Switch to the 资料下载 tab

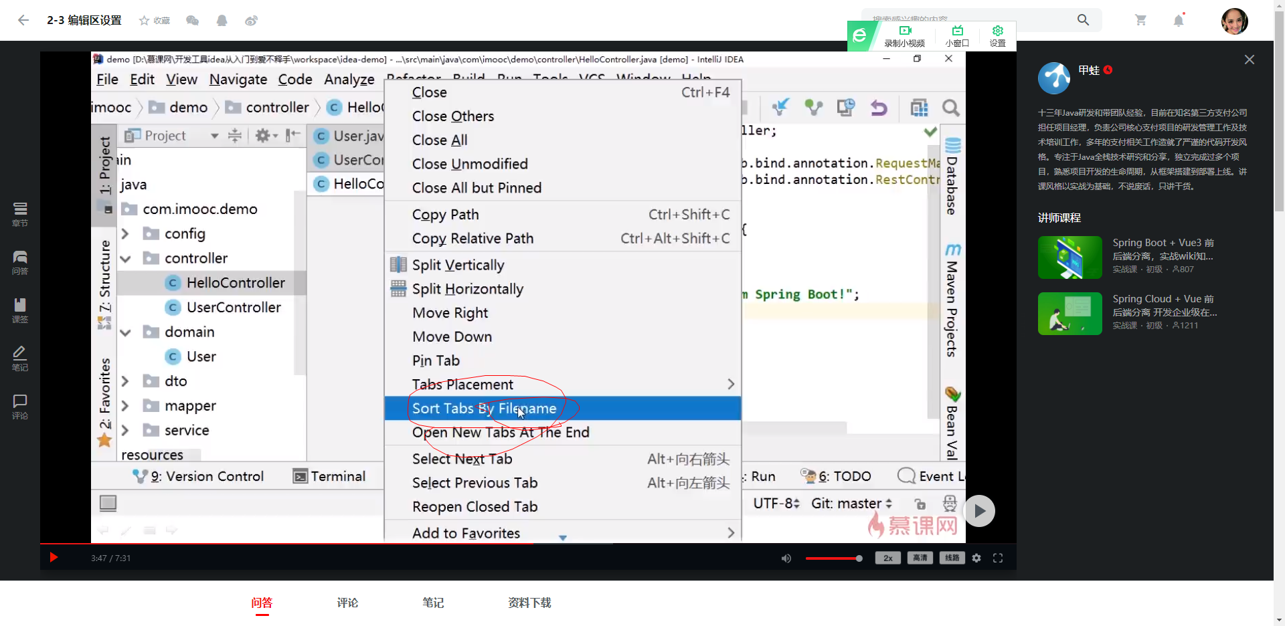(529, 603)
